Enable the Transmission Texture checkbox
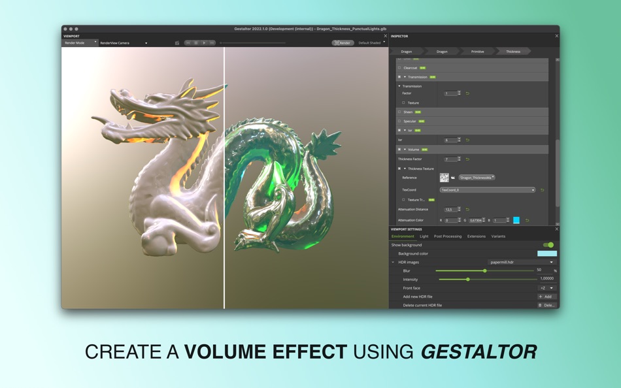This screenshot has height=388, width=621. point(403,103)
